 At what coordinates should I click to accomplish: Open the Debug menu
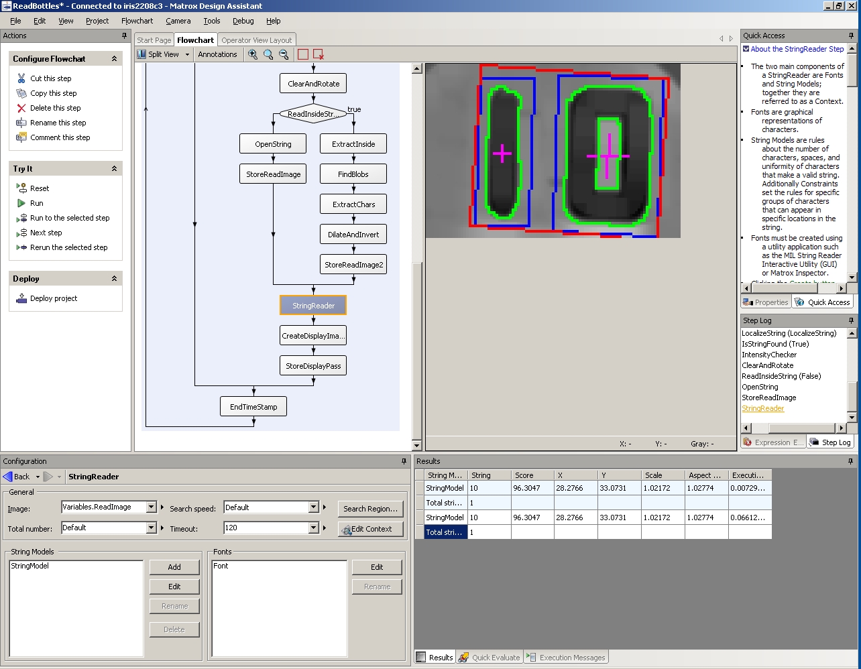pyautogui.click(x=243, y=21)
